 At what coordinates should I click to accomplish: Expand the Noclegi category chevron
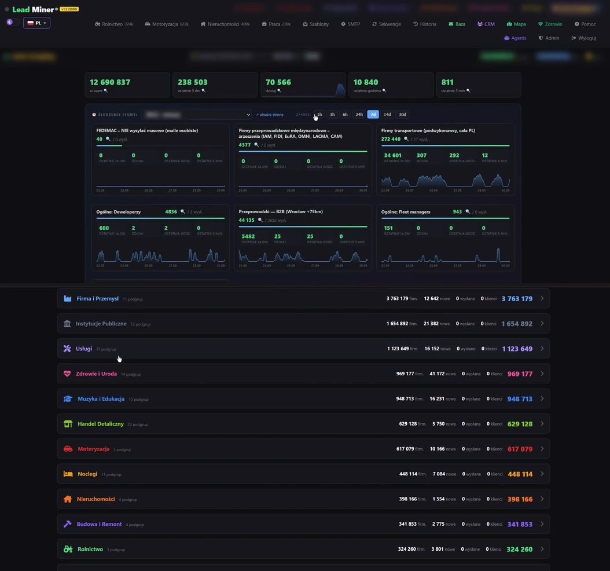(x=542, y=474)
